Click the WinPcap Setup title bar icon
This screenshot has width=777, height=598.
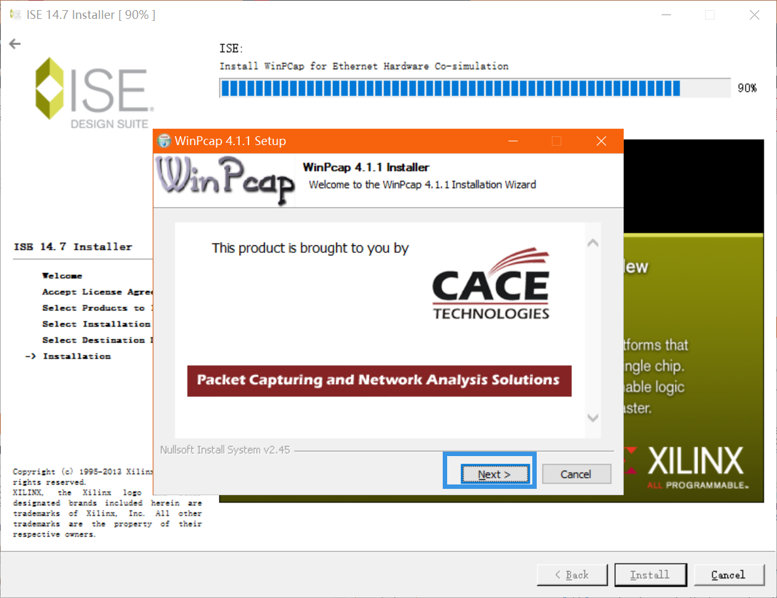click(x=164, y=141)
